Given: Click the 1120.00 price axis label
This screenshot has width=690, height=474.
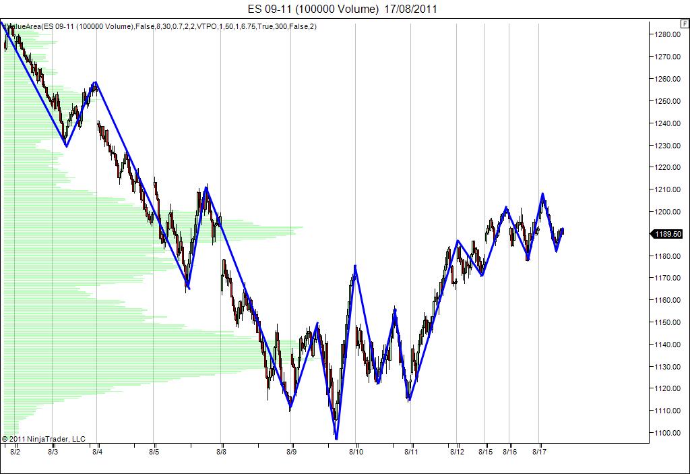Looking at the screenshot, I should pos(668,388).
